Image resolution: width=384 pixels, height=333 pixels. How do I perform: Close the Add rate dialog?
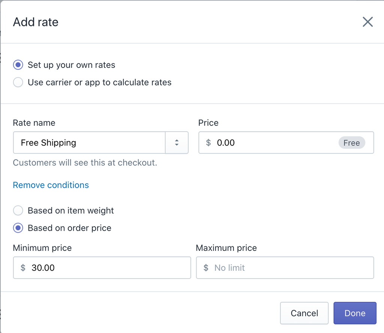(367, 22)
